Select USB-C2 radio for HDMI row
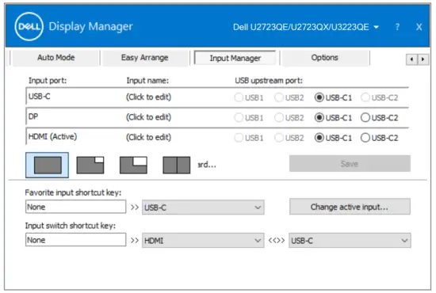Image resolution: width=436 pixels, height=293 pixels. coord(365,138)
